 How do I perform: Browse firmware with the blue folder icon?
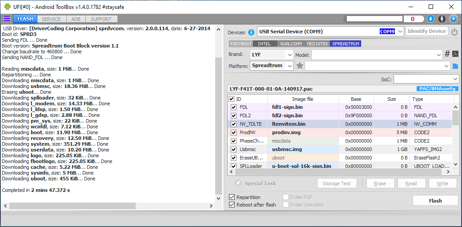click(455, 66)
